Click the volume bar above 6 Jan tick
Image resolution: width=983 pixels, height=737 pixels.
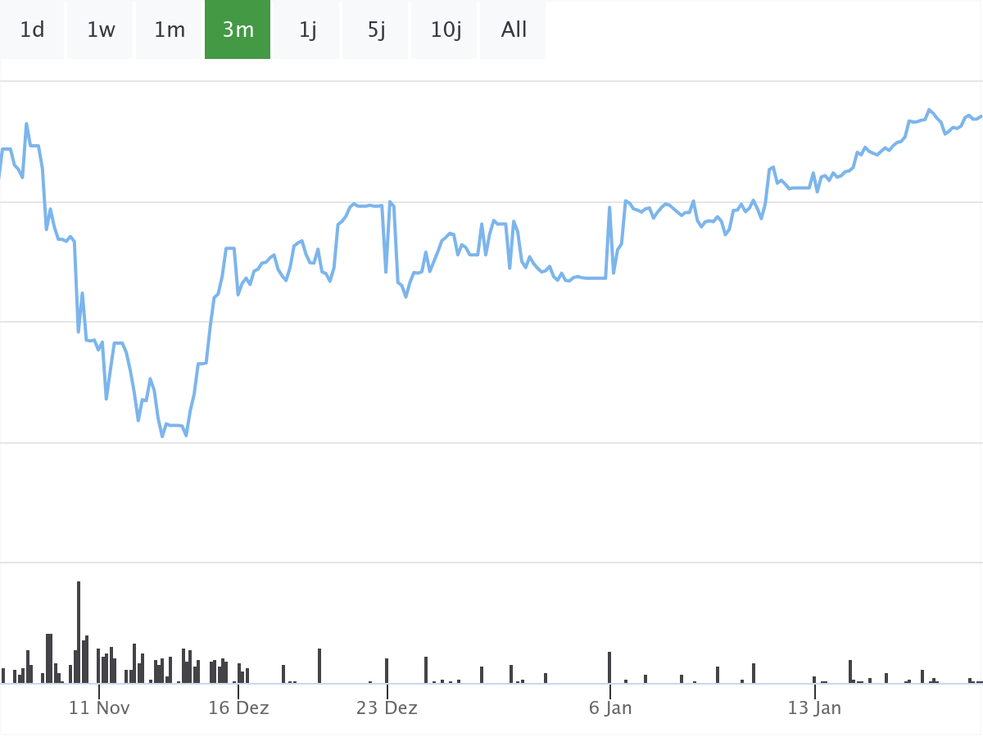click(609, 667)
